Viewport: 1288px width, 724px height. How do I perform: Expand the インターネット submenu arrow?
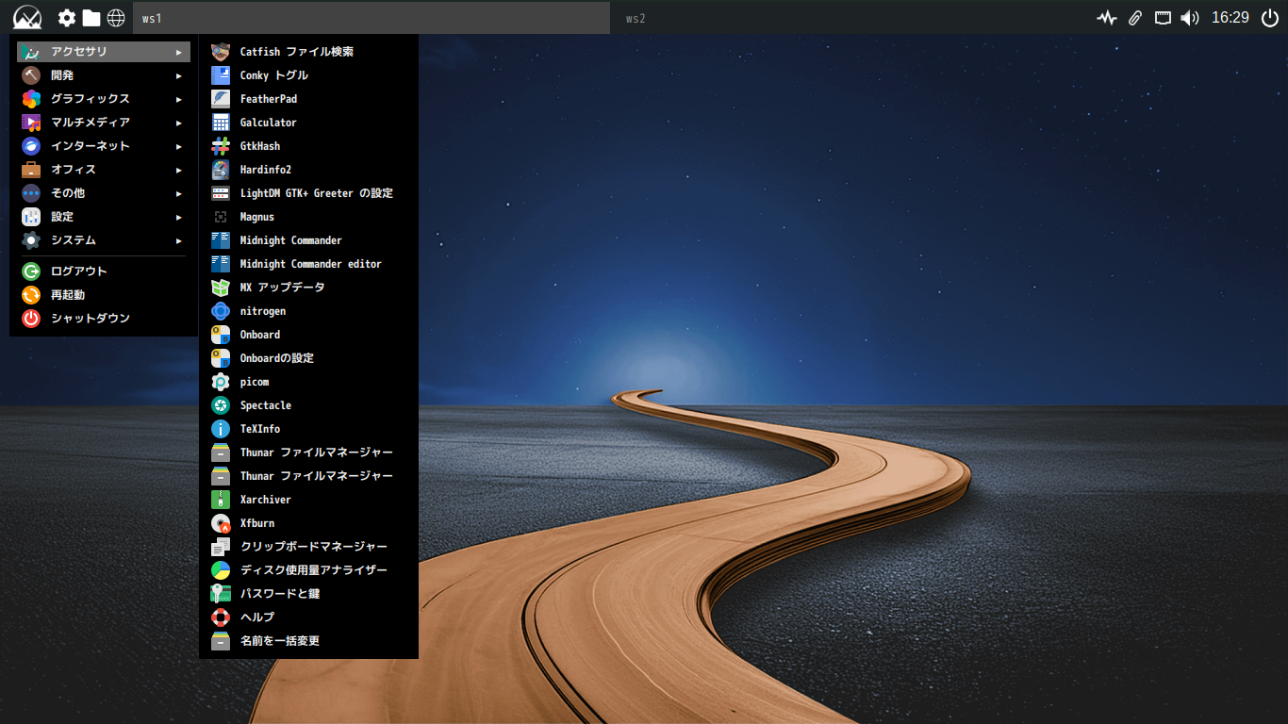[178, 146]
